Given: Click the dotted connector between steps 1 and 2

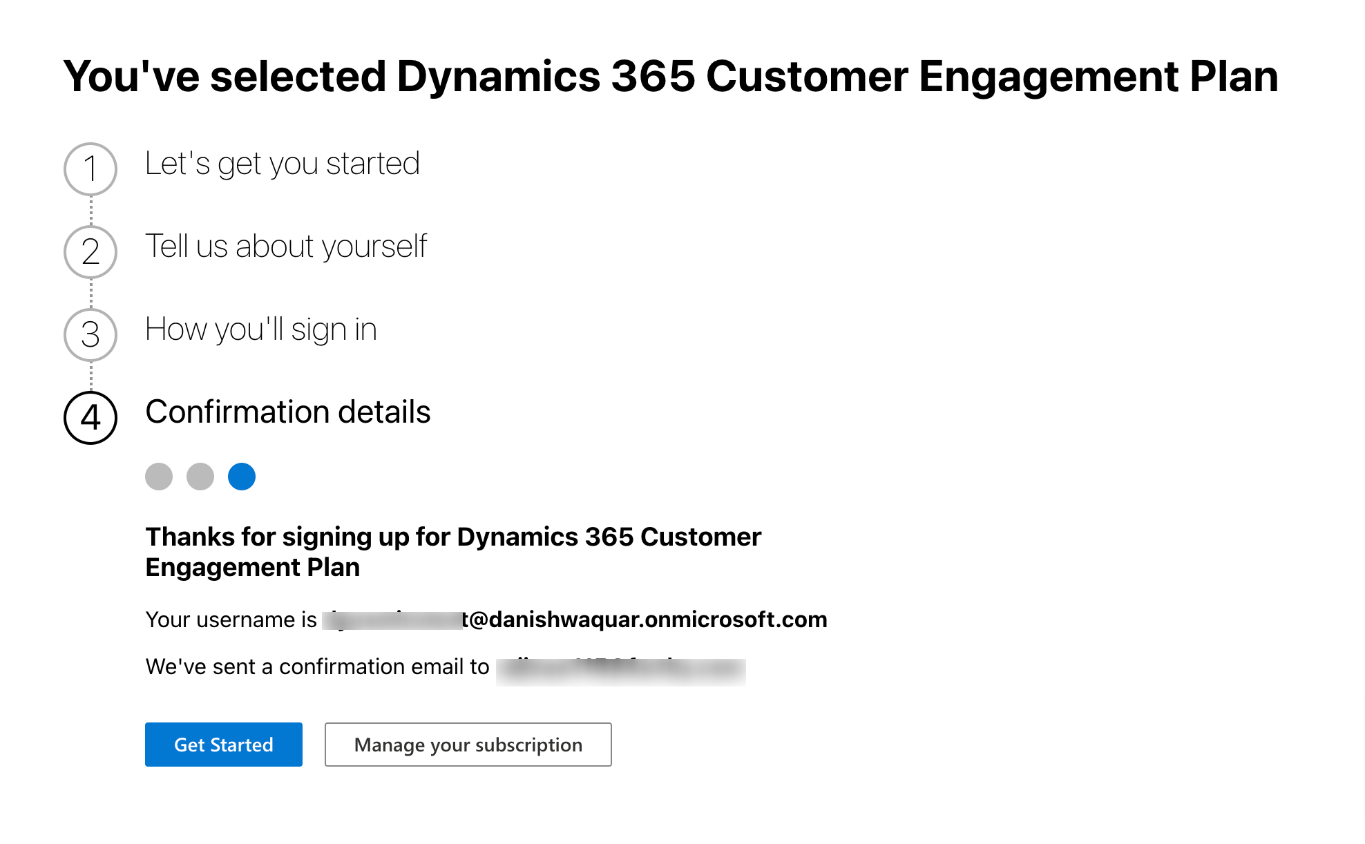Looking at the screenshot, I should pos(90,208).
